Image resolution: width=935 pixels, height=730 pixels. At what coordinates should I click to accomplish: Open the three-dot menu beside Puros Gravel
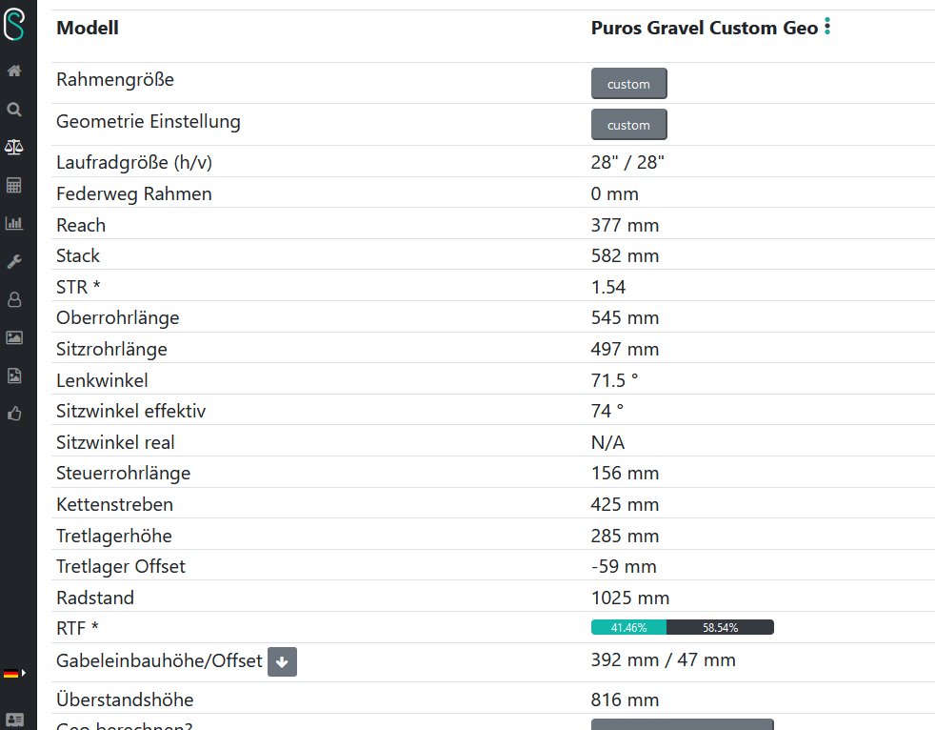click(827, 28)
